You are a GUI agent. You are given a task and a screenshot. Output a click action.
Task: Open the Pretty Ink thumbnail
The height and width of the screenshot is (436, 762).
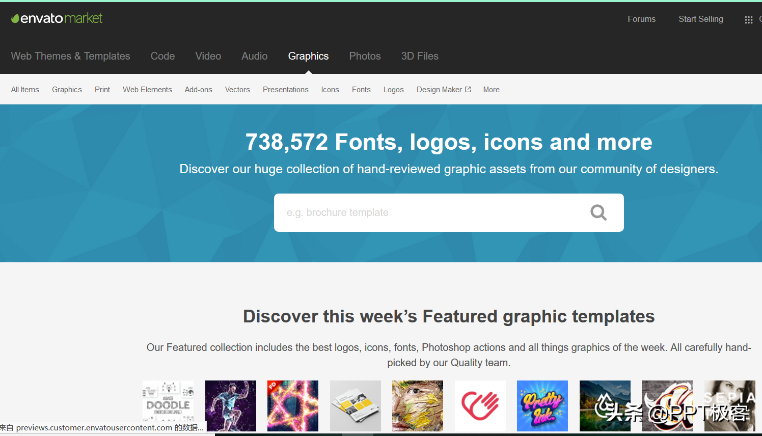tap(542, 406)
